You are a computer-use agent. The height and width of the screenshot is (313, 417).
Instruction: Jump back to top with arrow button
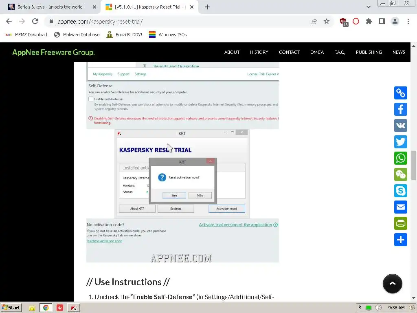pyautogui.click(x=392, y=284)
